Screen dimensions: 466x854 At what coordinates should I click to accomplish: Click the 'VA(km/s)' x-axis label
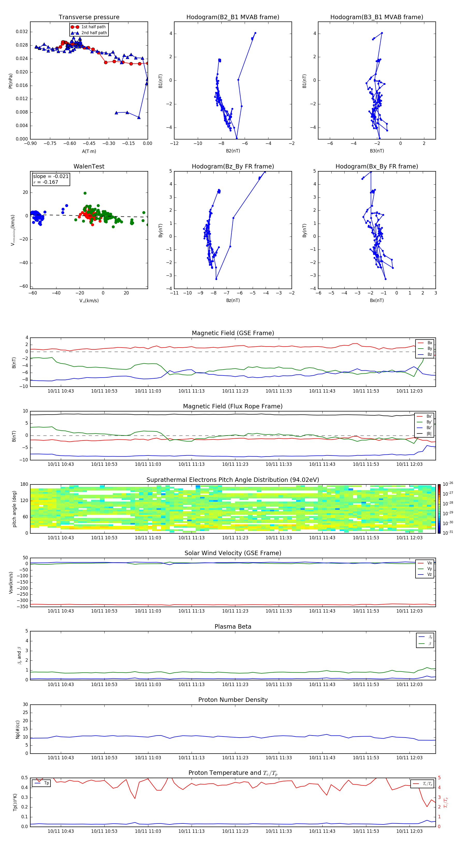89,301
